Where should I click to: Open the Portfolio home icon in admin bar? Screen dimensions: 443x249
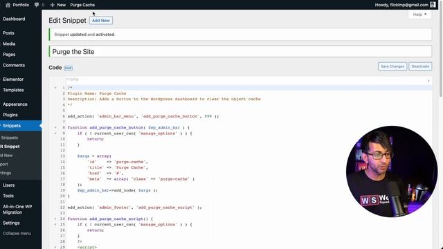pos(8,5)
